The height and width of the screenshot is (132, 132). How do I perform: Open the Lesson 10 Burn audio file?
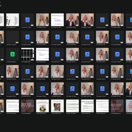(87, 54)
